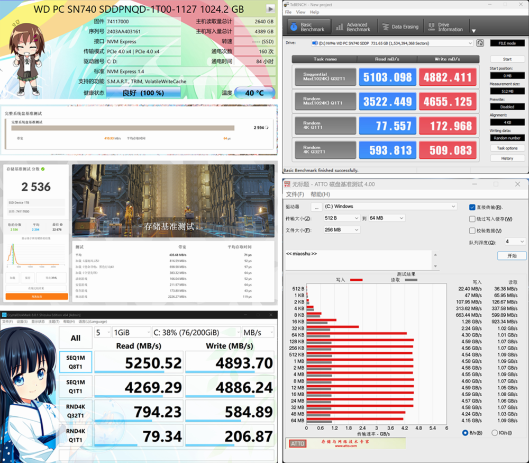Open Advanced Benchmark tab in TxBENCH
The height and width of the screenshot is (463, 529).
coord(353,26)
